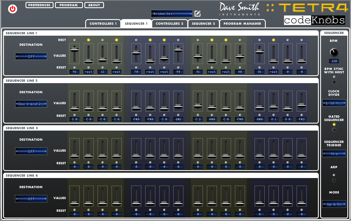Click the Reset LED under Line 4 step 16

point(302,210)
